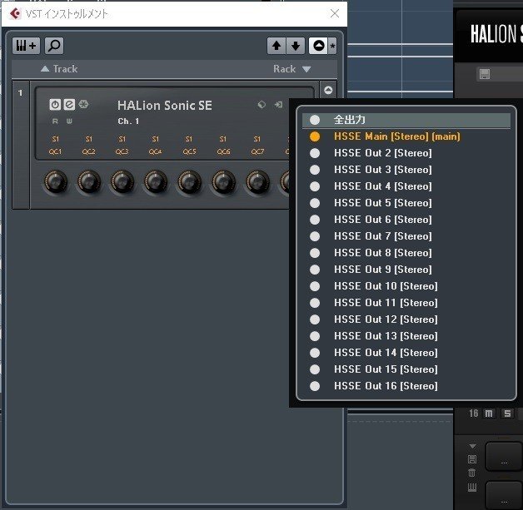Click the QC2 quick control knob
The height and width of the screenshot is (510, 523).
coord(89,181)
